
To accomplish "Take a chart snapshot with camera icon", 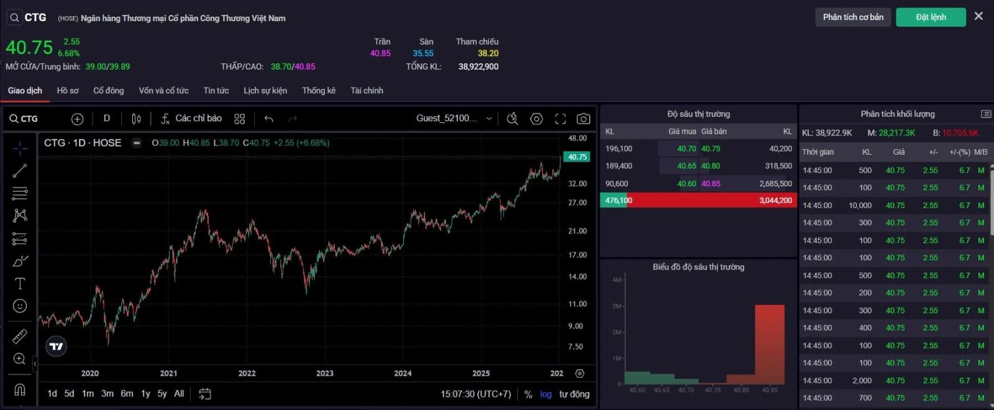I will point(583,119).
